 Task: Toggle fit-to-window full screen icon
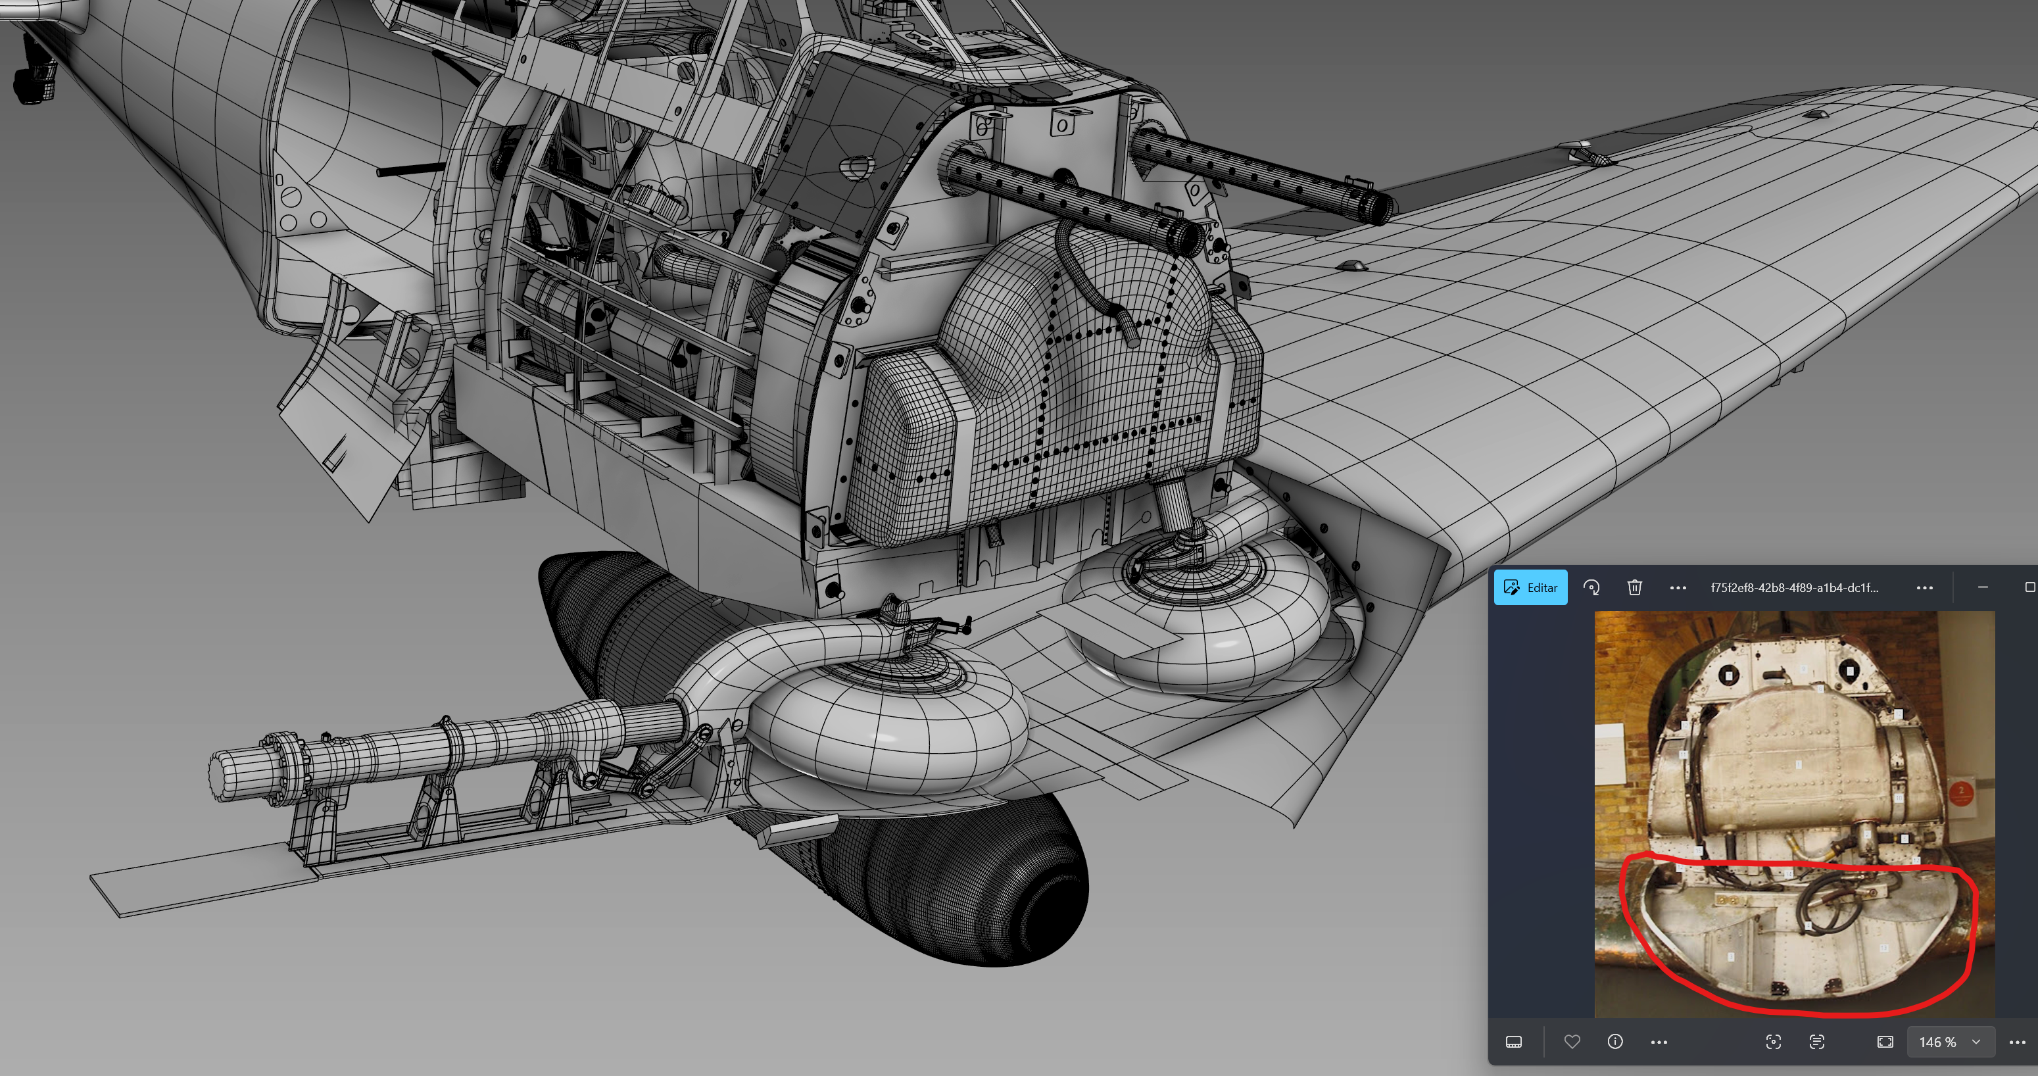(x=1885, y=1042)
